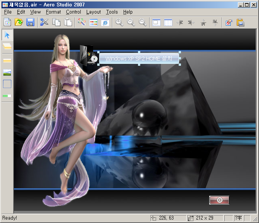Image resolution: width=259 pixels, height=223 pixels.
Task: Align objects bottom icon
Action: click(x=215, y=23)
